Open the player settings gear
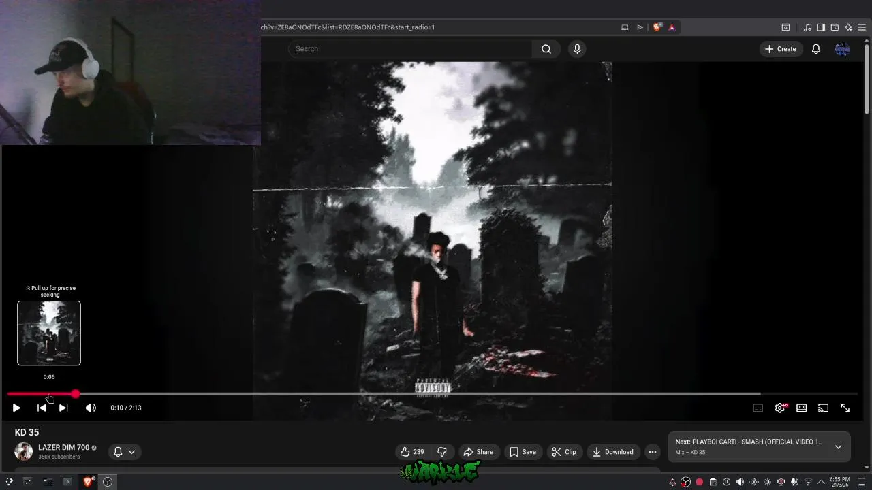The height and width of the screenshot is (490, 872). point(780,408)
